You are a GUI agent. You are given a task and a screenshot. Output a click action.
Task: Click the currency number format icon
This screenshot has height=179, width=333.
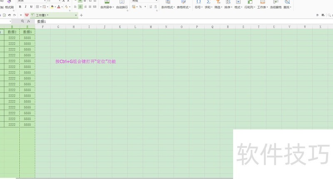pos(134,7)
